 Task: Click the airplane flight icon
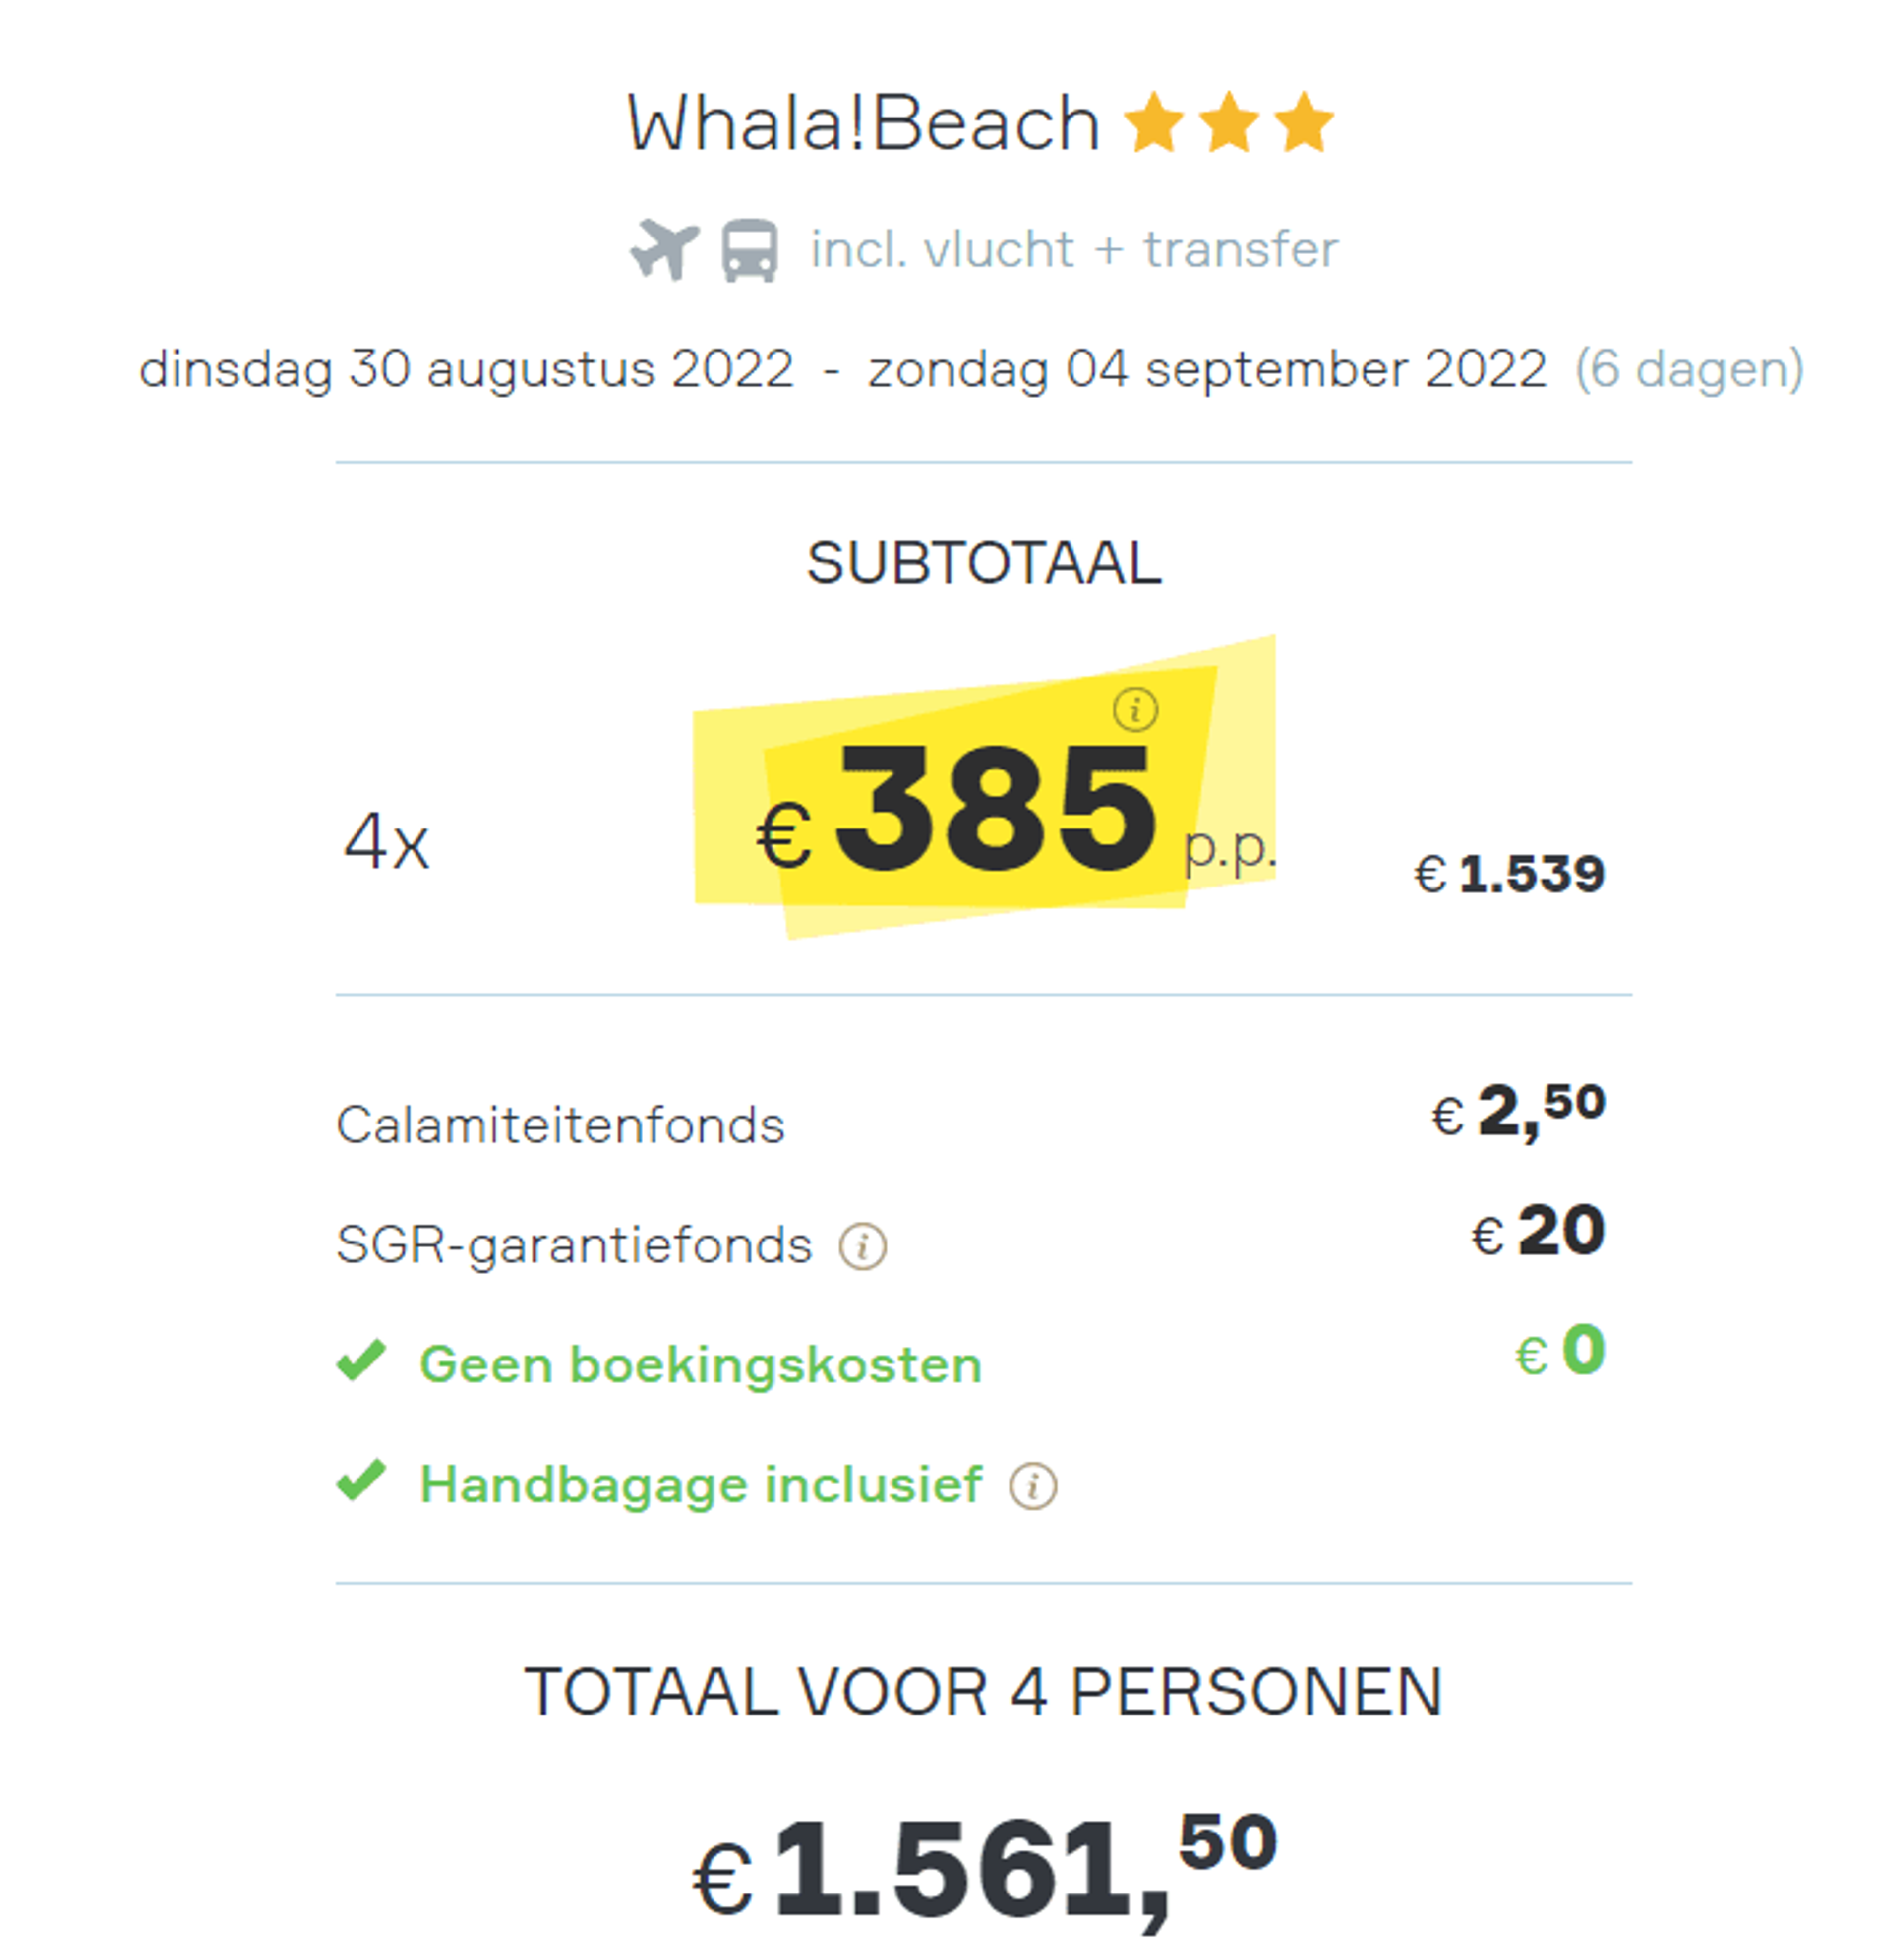coord(664,249)
